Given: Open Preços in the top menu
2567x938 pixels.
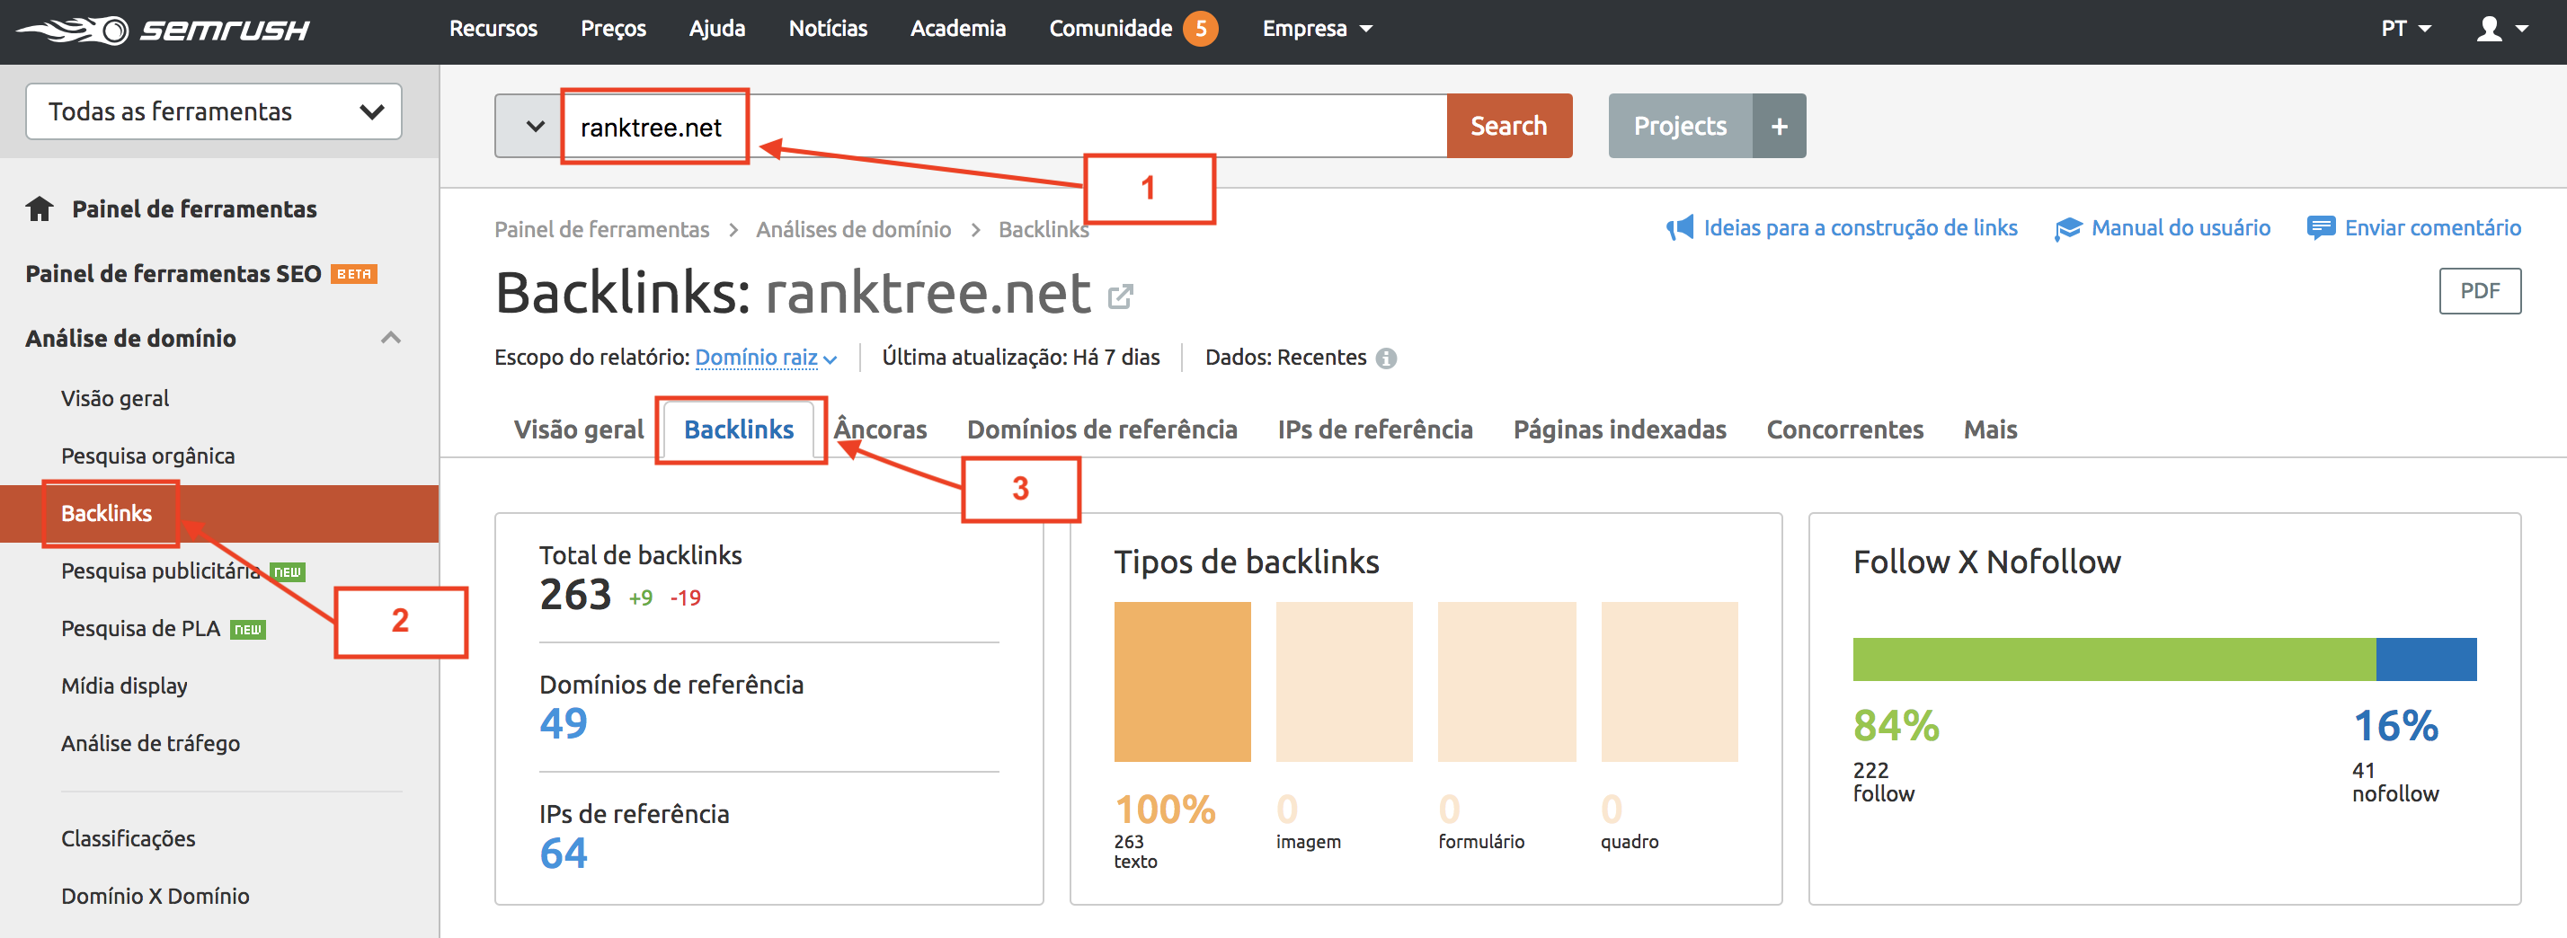Looking at the screenshot, I should pos(613,29).
